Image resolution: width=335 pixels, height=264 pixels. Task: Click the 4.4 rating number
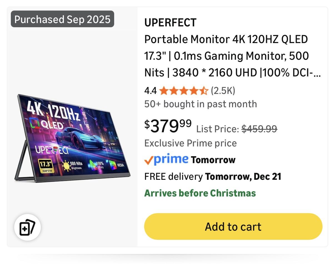pyautogui.click(x=150, y=91)
